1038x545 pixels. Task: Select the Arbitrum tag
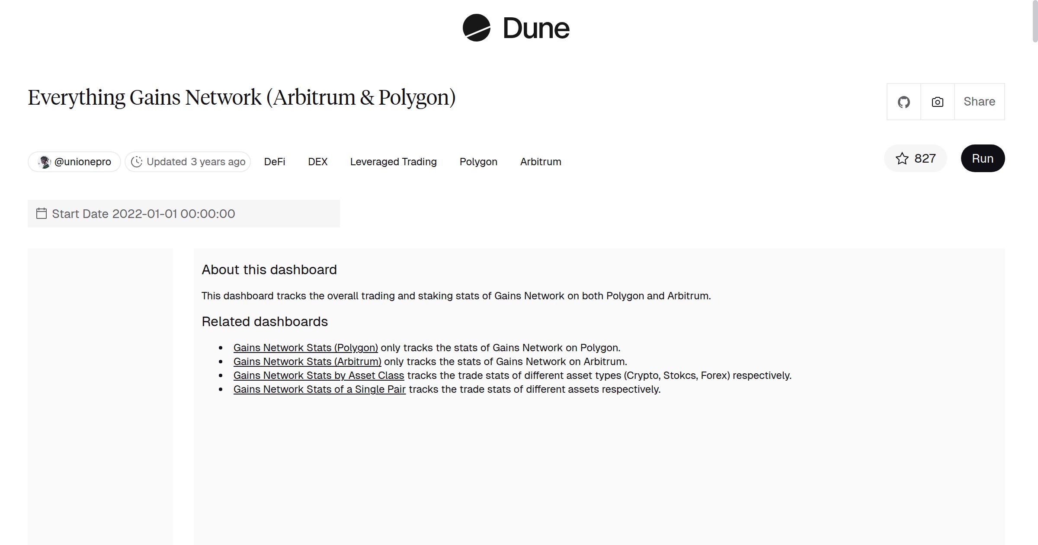tap(540, 161)
